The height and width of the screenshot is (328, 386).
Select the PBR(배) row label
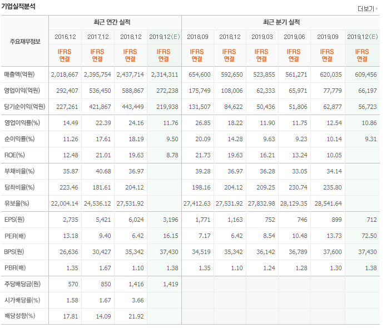pos(15,268)
